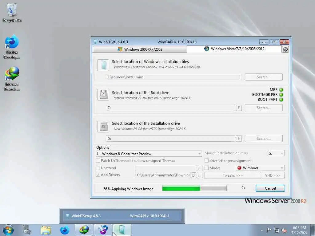Open the Windows Start orb

pyautogui.click(x=8, y=230)
